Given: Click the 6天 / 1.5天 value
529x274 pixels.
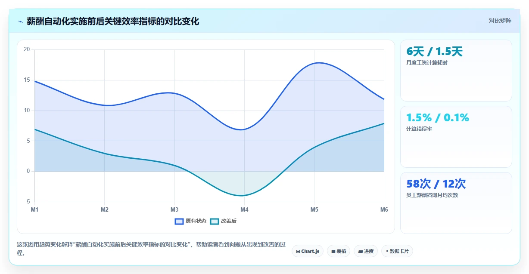Looking at the screenshot, I should point(434,52).
